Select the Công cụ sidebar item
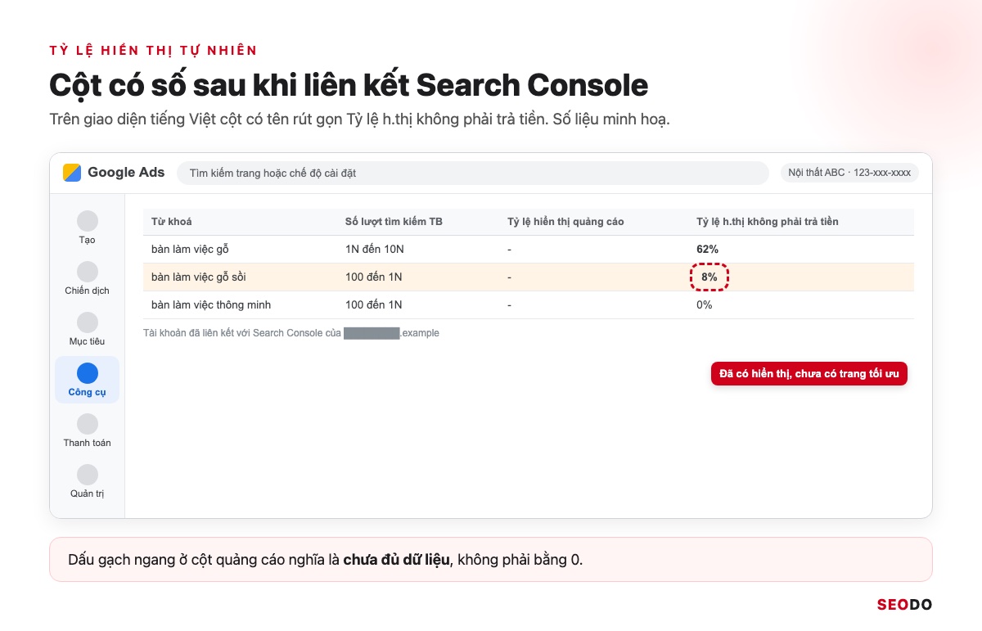Viewport: 982px width, 631px height. [x=87, y=381]
